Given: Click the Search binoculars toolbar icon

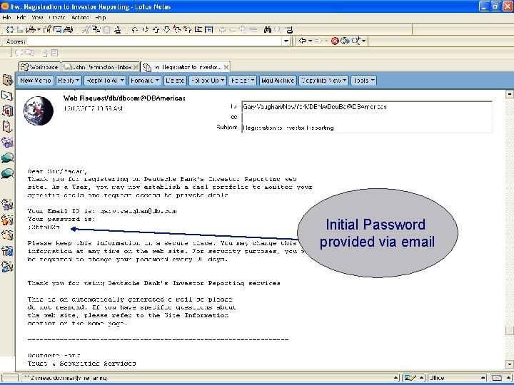Looking at the screenshot, I should point(268,30).
